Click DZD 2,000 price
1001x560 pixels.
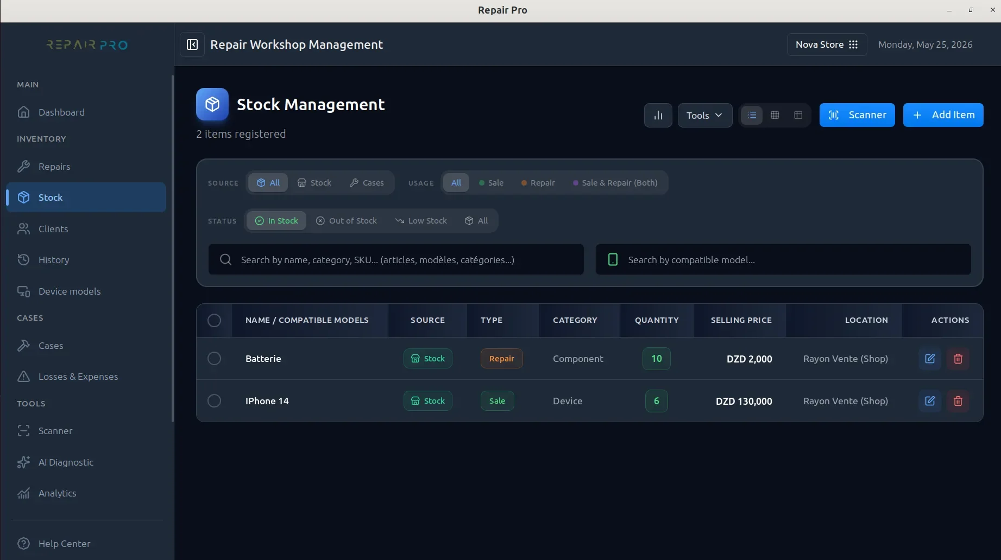coord(749,359)
